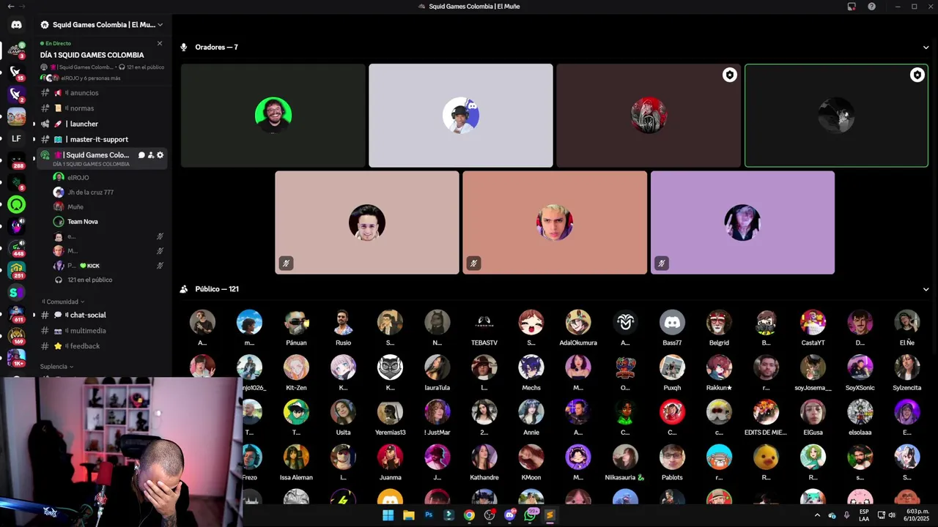Image resolution: width=938 pixels, height=527 pixels.
Task: Open the LF server in server list
Action: click(16, 138)
